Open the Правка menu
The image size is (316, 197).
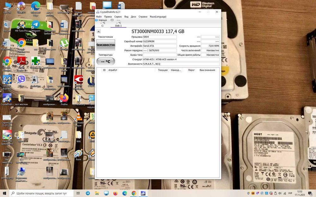[x=108, y=17]
